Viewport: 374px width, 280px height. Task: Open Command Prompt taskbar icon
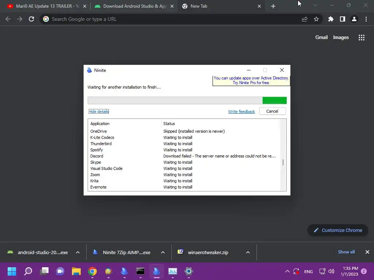click(x=140, y=271)
